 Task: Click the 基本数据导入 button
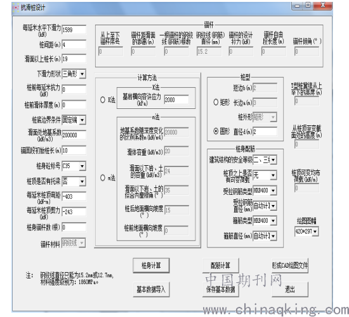pyautogui.click(x=151, y=289)
